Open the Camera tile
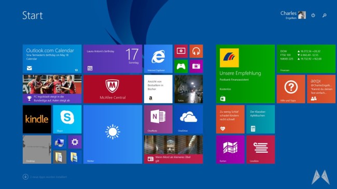The image size is (337, 189). tap(196, 66)
